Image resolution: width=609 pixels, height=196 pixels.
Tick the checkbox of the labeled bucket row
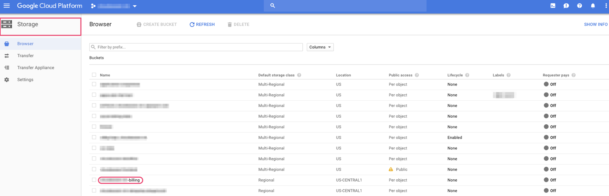point(94,95)
